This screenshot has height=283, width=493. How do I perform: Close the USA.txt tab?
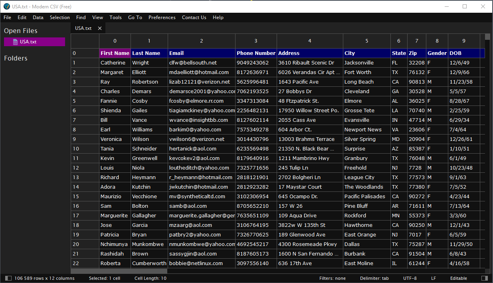(100, 28)
